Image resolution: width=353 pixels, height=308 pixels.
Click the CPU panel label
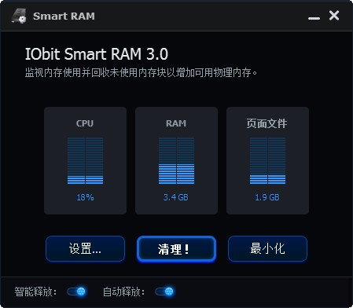click(x=85, y=123)
